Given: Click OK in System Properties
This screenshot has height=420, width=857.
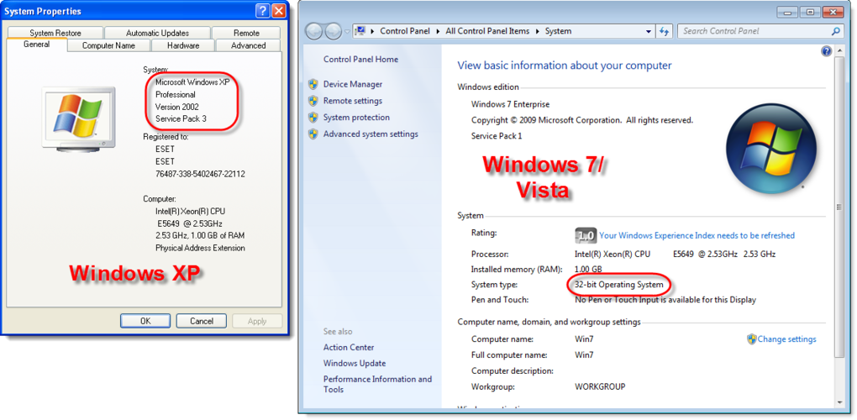Looking at the screenshot, I should click(x=145, y=321).
